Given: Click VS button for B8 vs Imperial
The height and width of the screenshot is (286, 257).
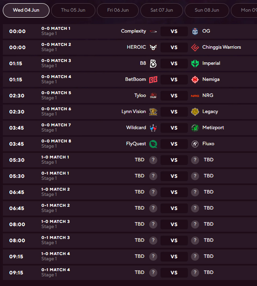Looking at the screenshot, I should click(174, 64).
